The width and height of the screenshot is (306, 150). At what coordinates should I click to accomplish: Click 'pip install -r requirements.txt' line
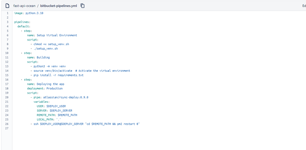click(59, 75)
